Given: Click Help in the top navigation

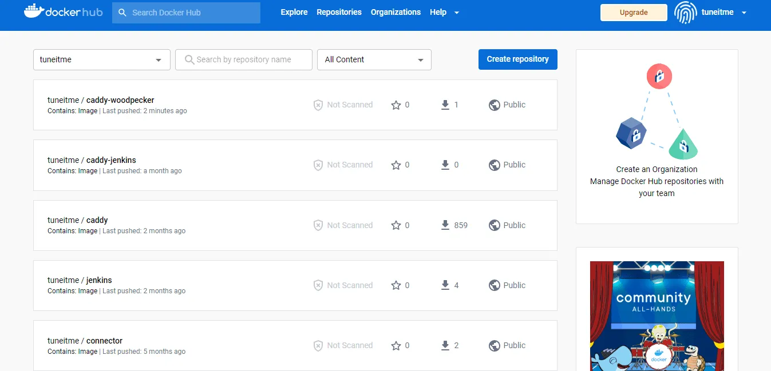Looking at the screenshot, I should [438, 12].
